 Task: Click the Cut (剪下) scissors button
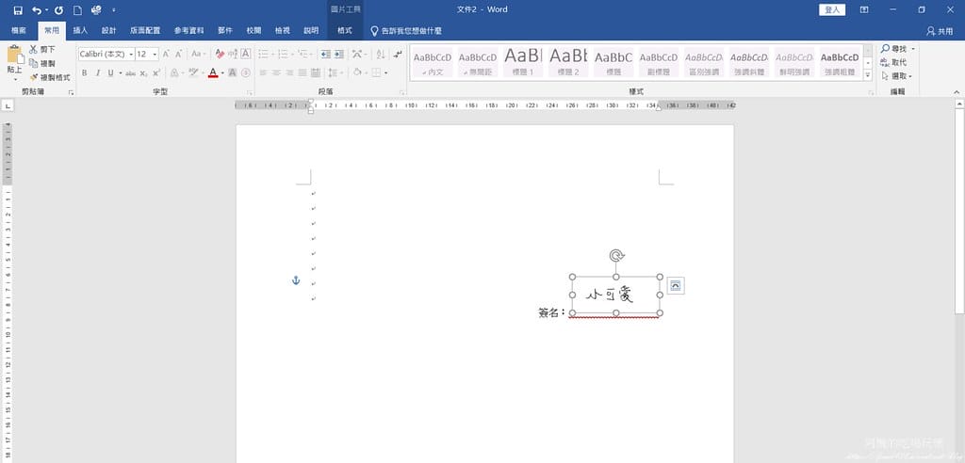(x=41, y=49)
